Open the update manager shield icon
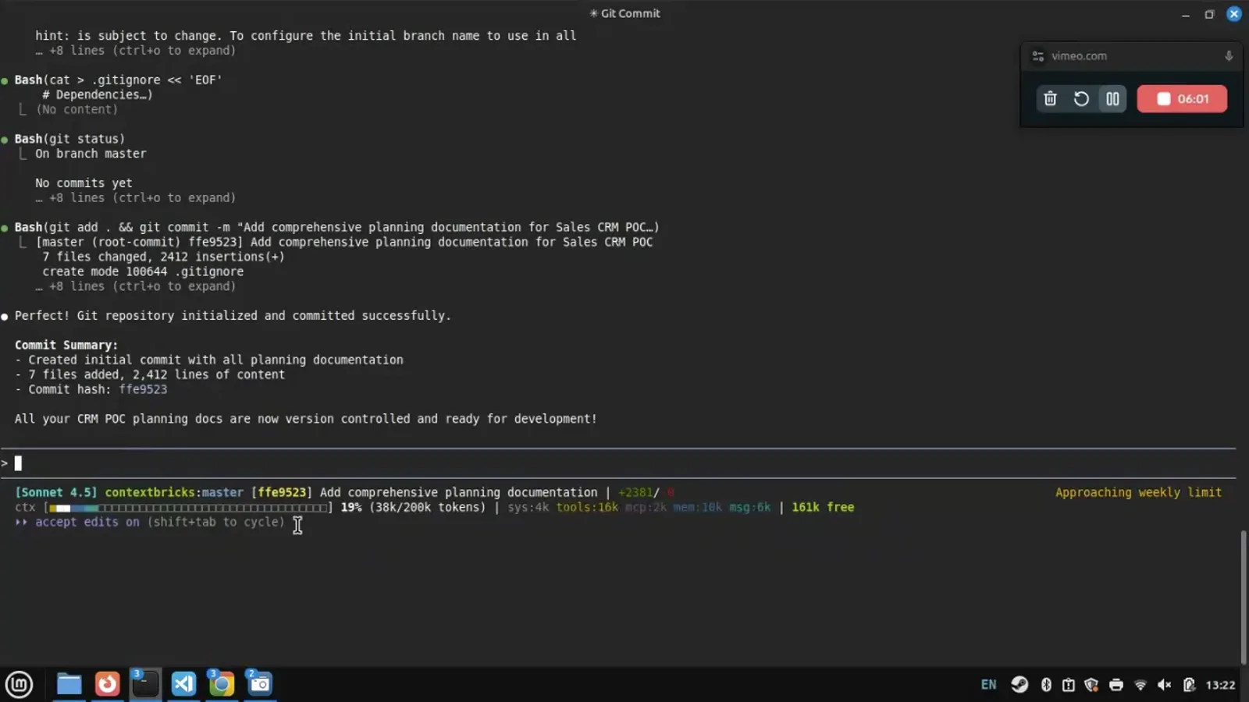Viewport: 1249px width, 702px height. (x=1091, y=685)
